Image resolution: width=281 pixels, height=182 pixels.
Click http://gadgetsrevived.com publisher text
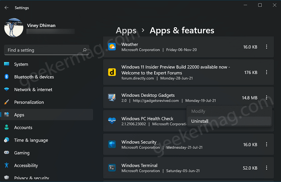pyautogui.click(x=156, y=100)
